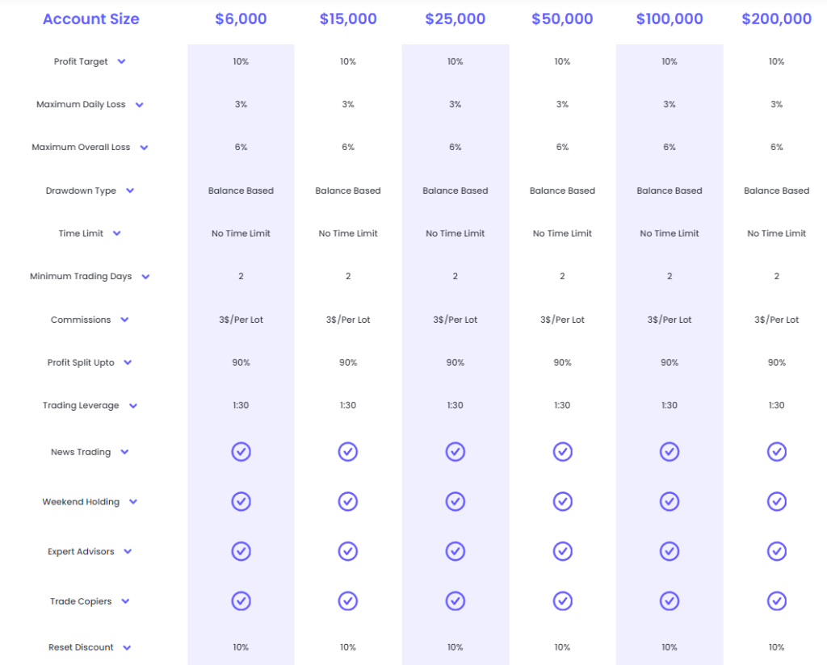Click the Profit Split Upto label
Viewport: 827px width, 665px height.
click(x=81, y=362)
